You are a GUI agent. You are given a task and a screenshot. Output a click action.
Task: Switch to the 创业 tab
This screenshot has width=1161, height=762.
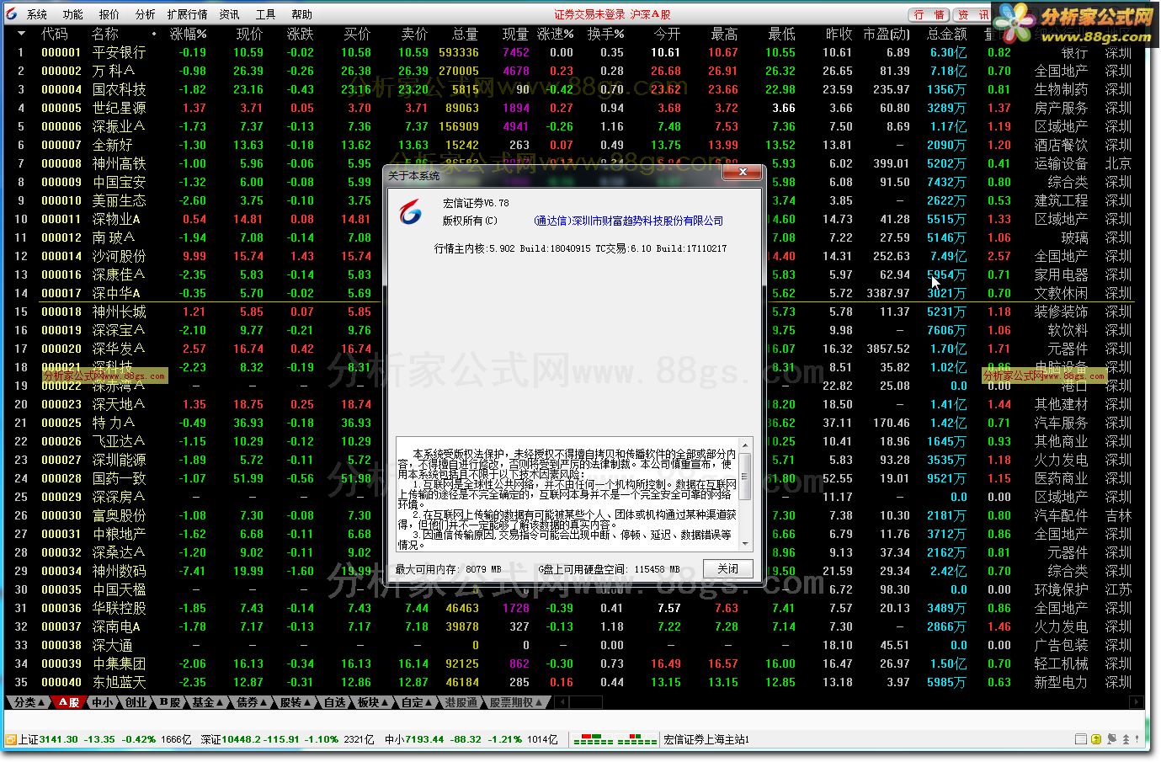(136, 702)
